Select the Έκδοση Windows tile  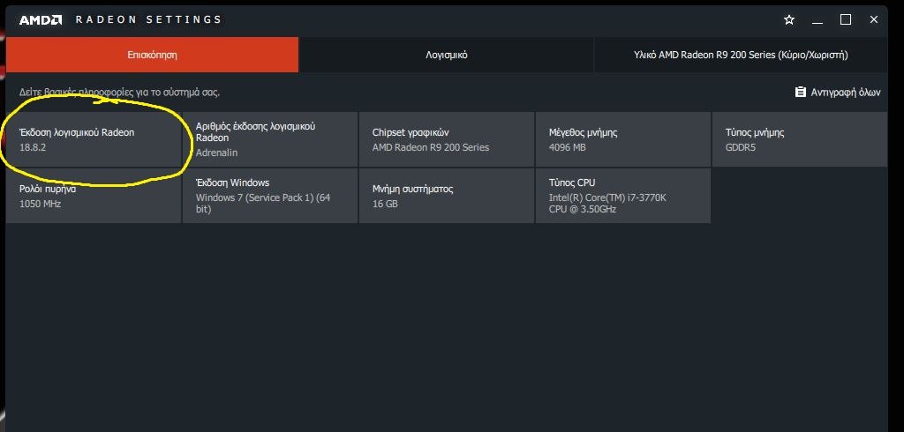[x=270, y=196]
